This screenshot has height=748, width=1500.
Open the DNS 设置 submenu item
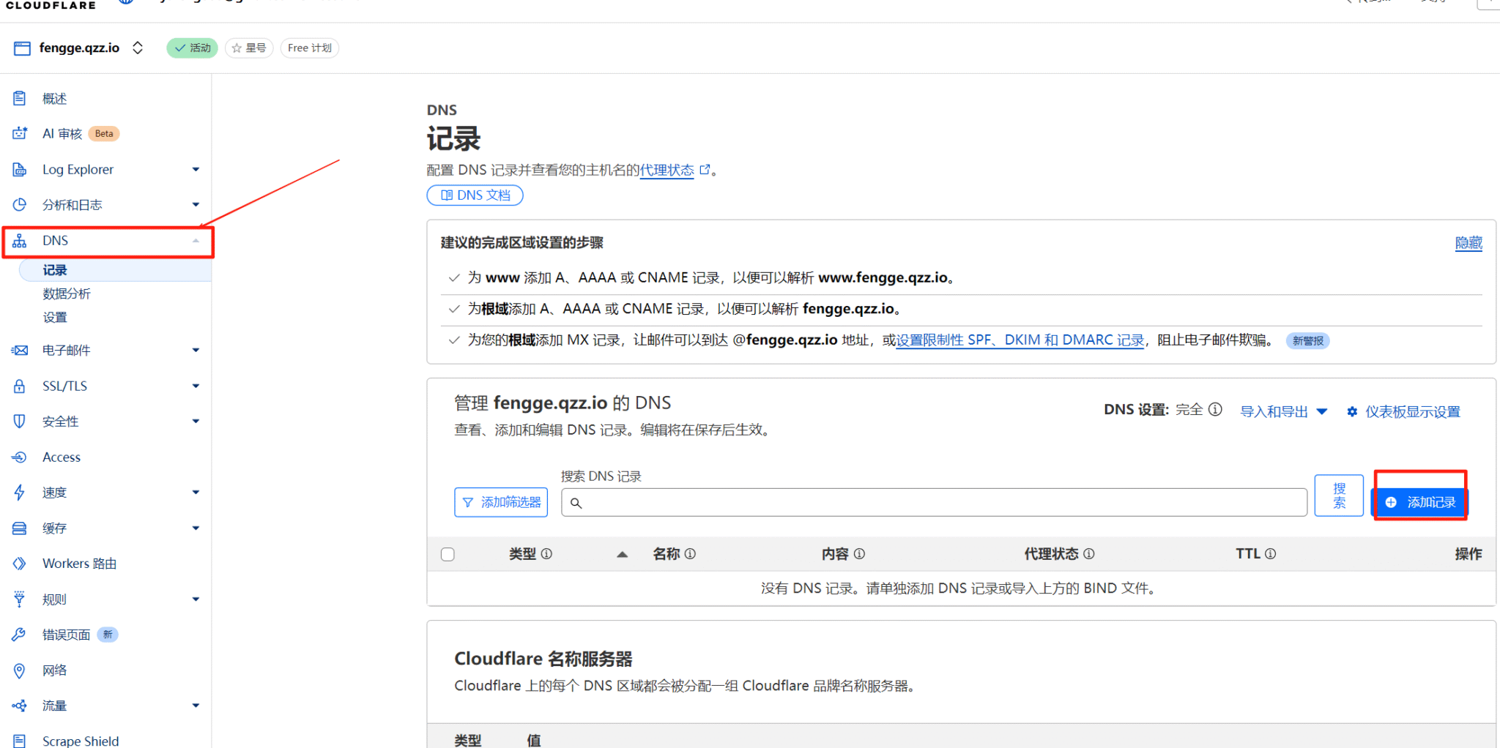[x=55, y=317]
